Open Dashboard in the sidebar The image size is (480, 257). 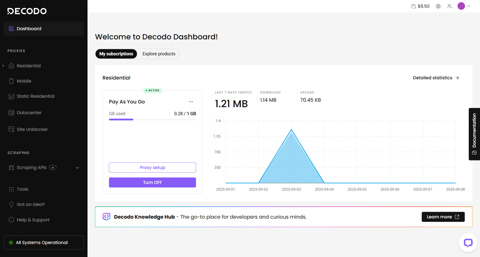tap(44, 29)
